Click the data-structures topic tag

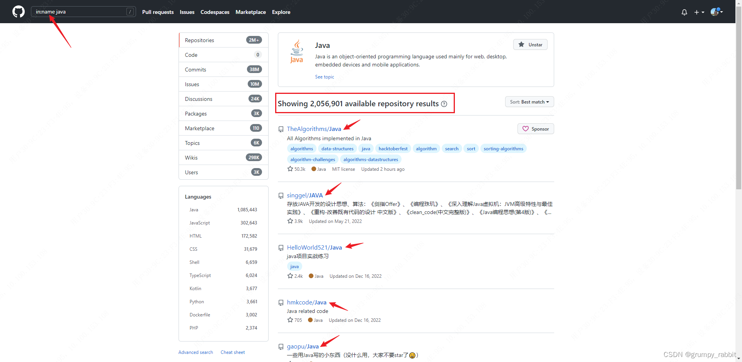click(x=337, y=149)
